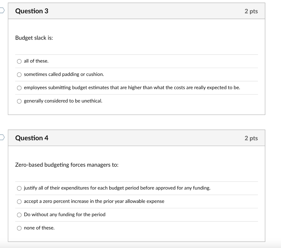This screenshot has width=281, height=248.
Task: Click the 'Question 3' heading
Action: (x=32, y=11)
